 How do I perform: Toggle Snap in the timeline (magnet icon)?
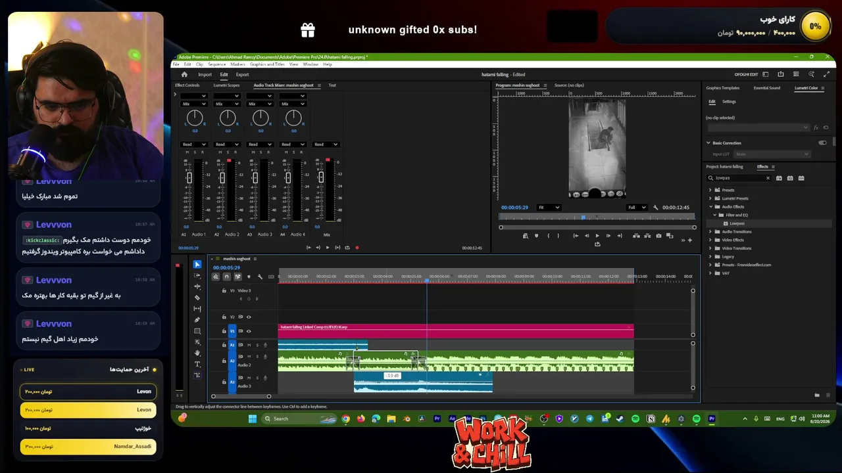(x=226, y=277)
